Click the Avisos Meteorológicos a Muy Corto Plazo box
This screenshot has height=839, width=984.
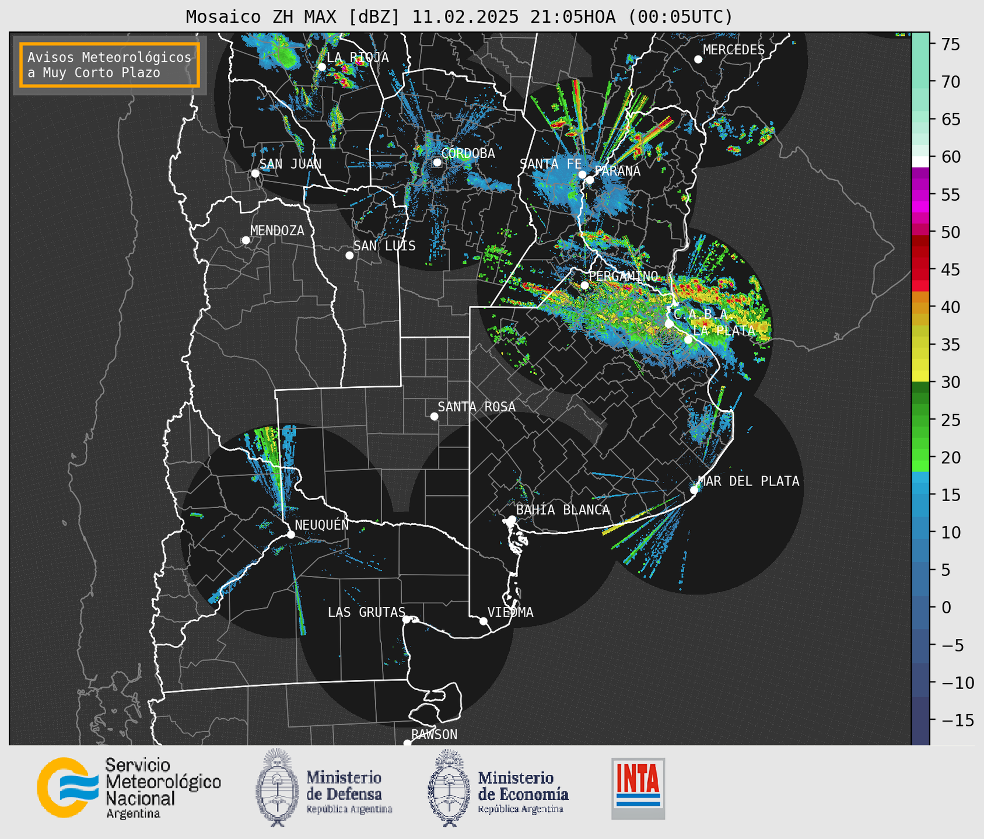(x=110, y=65)
